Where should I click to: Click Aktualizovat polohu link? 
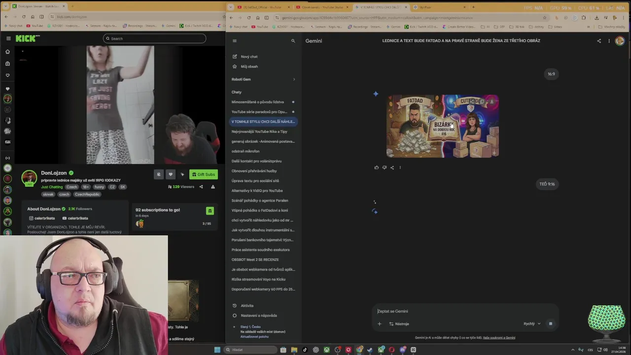(254, 336)
